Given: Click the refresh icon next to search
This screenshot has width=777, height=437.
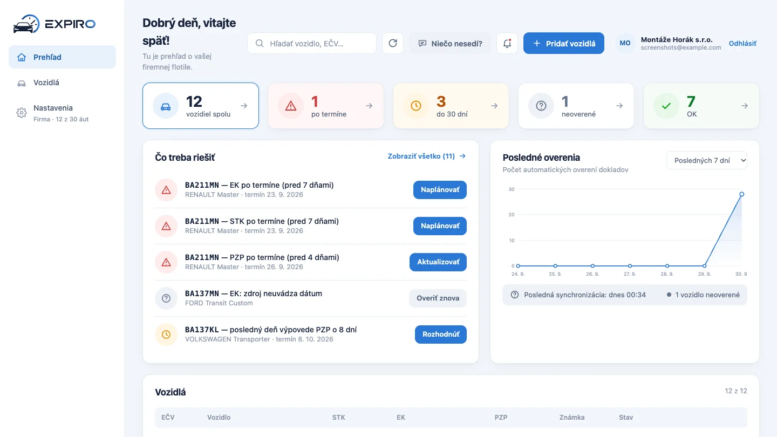Looking at the screenshot, I should pyautogui.click(x=393, y=43).
